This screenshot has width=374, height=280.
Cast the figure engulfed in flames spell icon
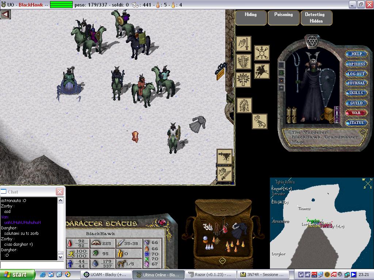(x=244, y=105)
